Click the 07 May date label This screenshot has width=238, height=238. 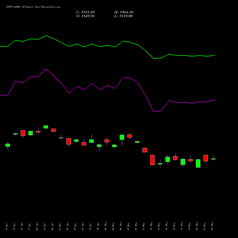pos(129,226)
